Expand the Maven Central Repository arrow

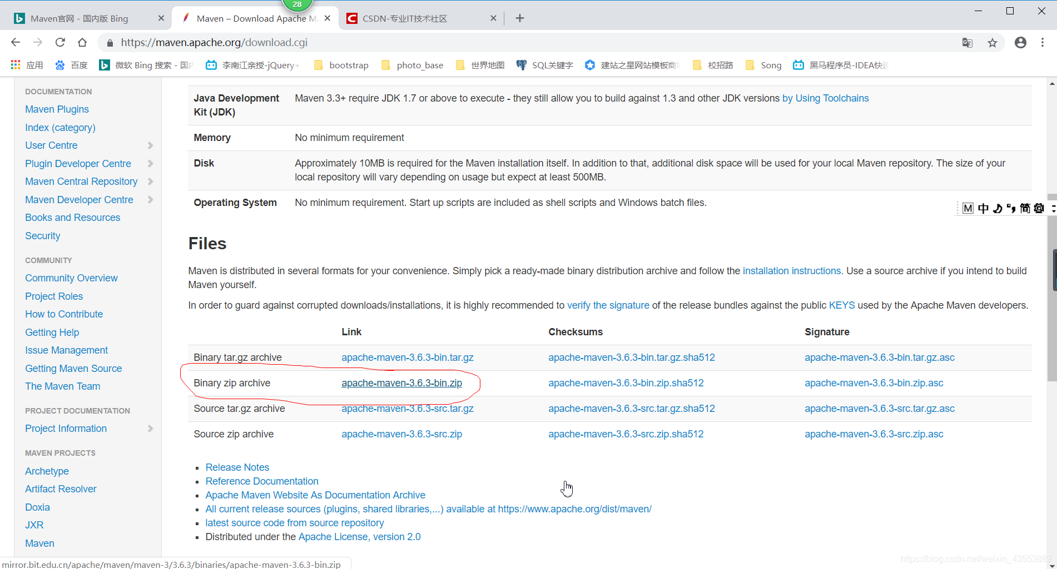150,182
